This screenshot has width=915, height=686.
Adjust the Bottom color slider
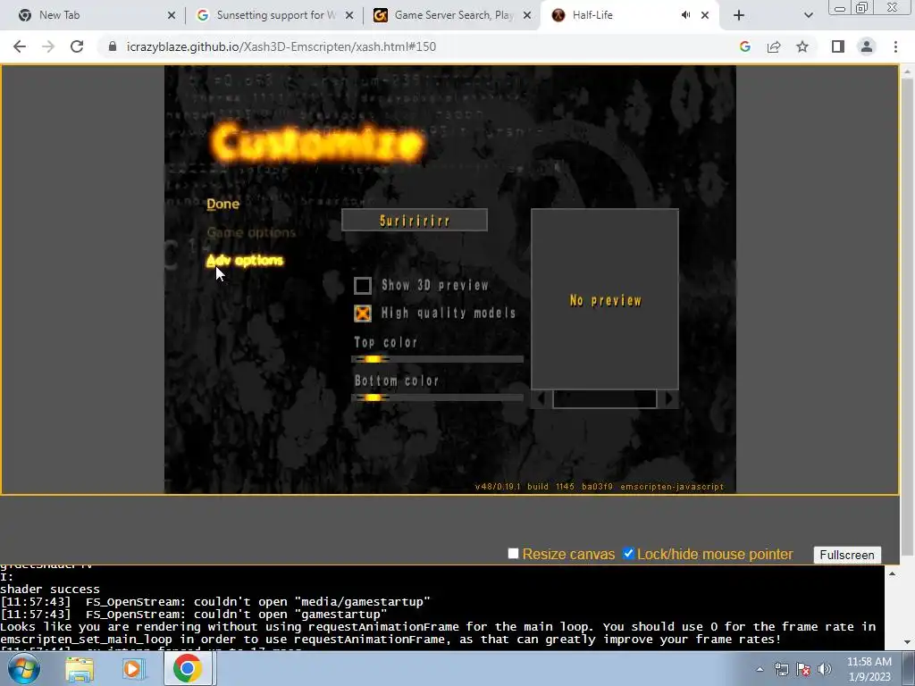click(438, 397)
